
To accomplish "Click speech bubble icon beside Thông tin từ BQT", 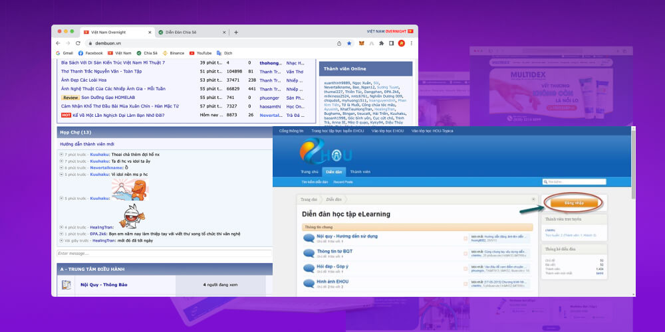I will pos(309,253).
